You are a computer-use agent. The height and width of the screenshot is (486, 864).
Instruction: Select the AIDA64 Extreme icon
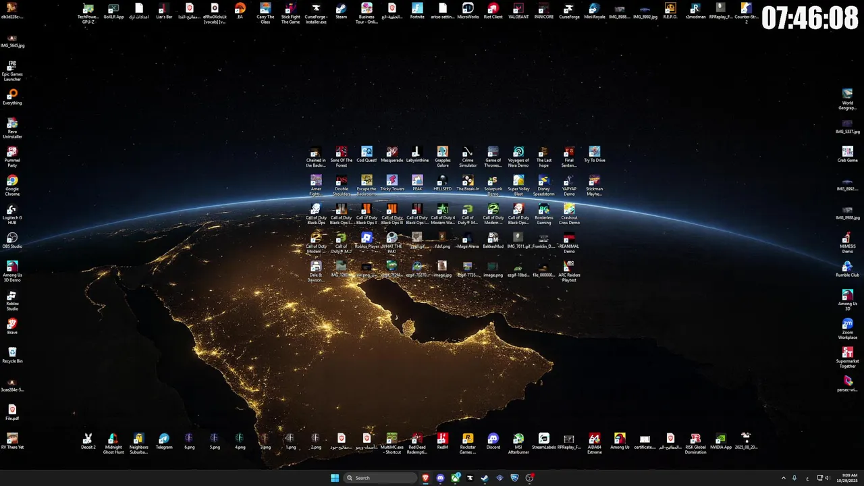(595, 443)
